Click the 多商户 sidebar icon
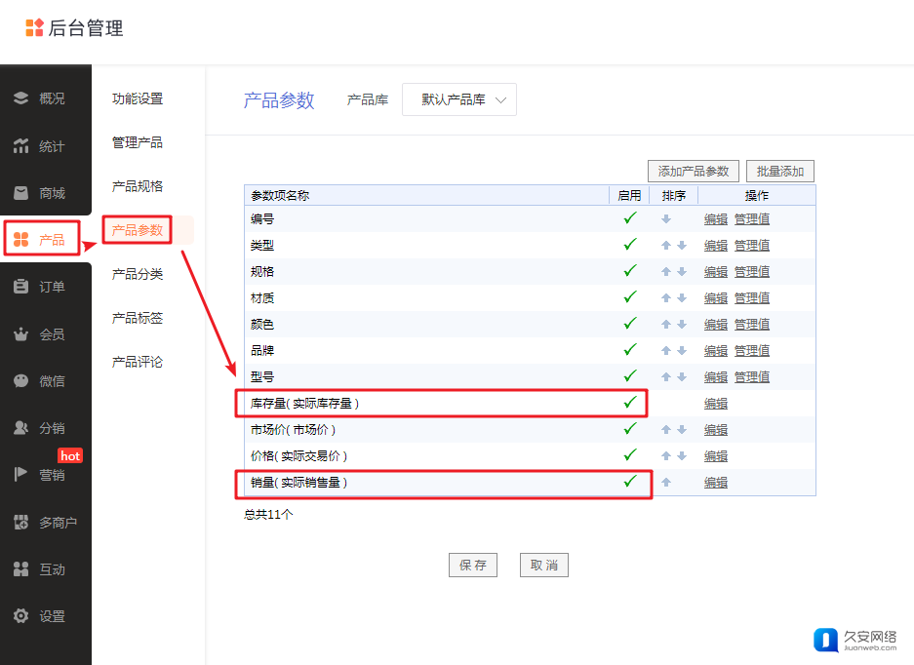The height and width of the screenshot is (665, 914). coord(20,523)
